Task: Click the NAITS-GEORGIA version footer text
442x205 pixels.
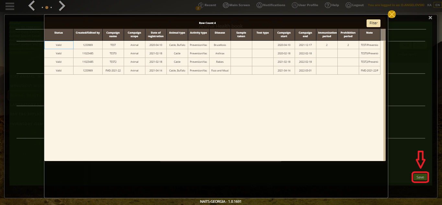Action: point(221,201)
